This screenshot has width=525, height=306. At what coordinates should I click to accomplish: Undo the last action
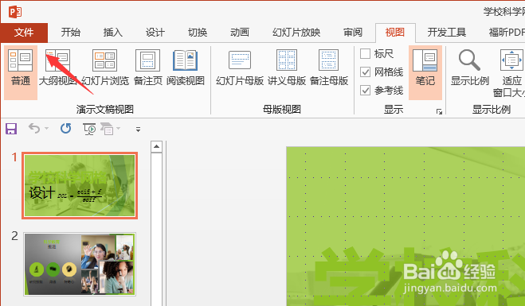pos(33,128)
